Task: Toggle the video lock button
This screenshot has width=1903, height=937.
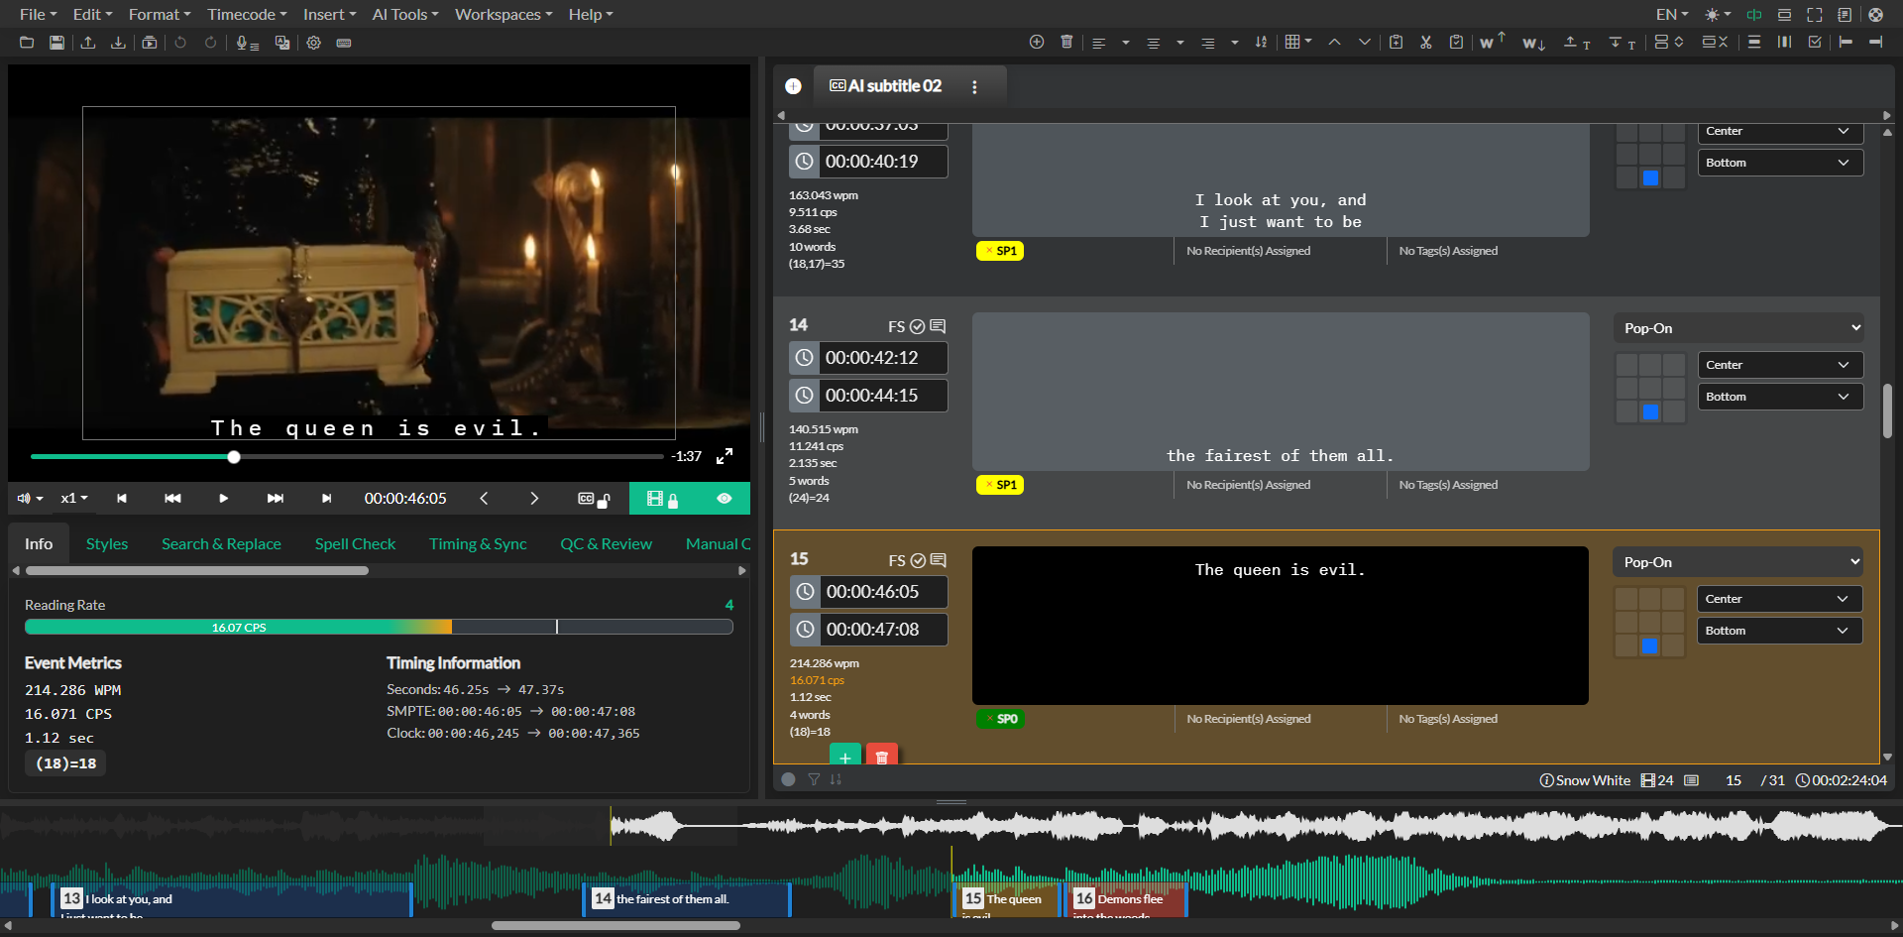Action: tap(662, 499)
